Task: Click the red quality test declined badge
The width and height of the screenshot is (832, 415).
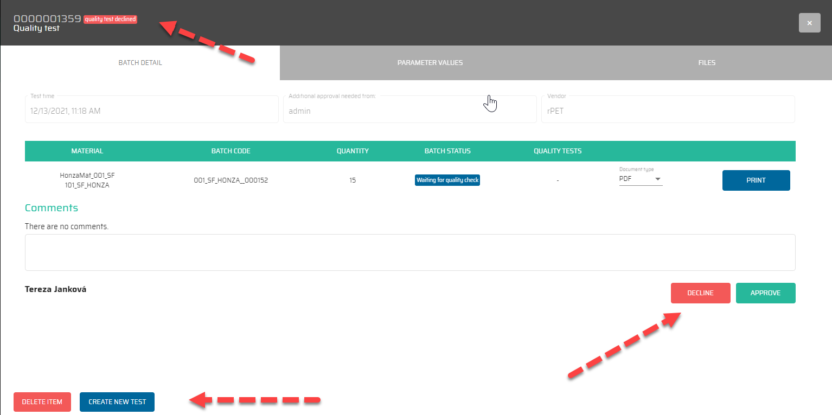Action: pyautogui.click(x=110, y=20)
